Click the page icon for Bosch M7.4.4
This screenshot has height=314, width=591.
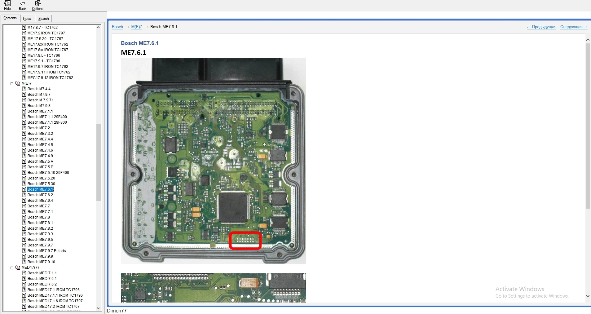[x=24, y=89]
